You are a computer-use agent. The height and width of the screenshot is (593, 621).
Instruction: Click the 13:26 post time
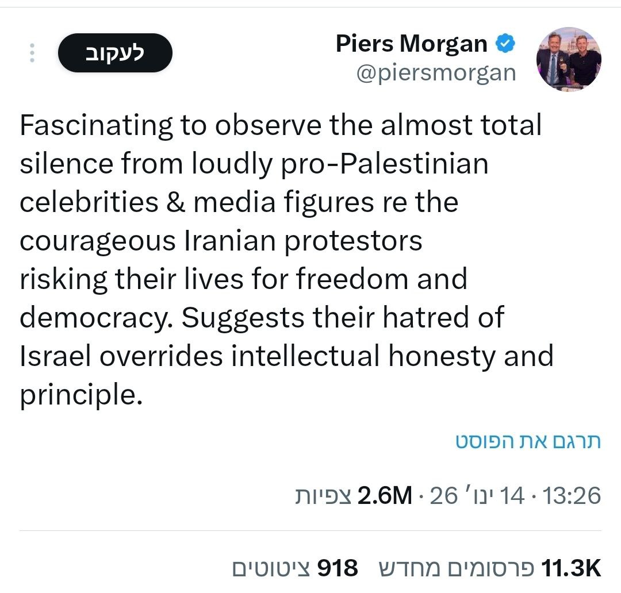tap(572, 495)
